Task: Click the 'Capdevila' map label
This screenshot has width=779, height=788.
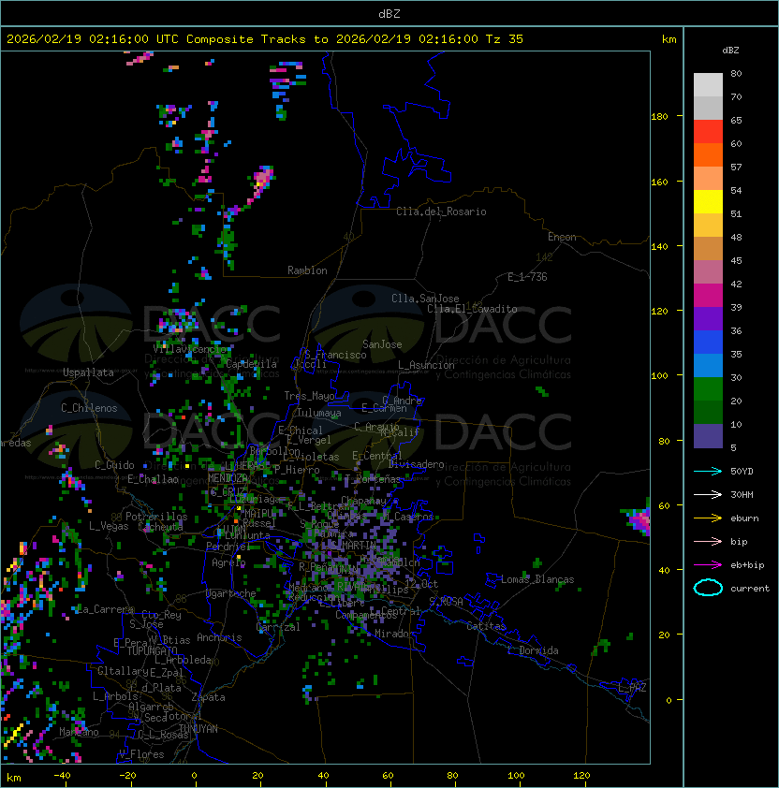Action: coord(251,364)
